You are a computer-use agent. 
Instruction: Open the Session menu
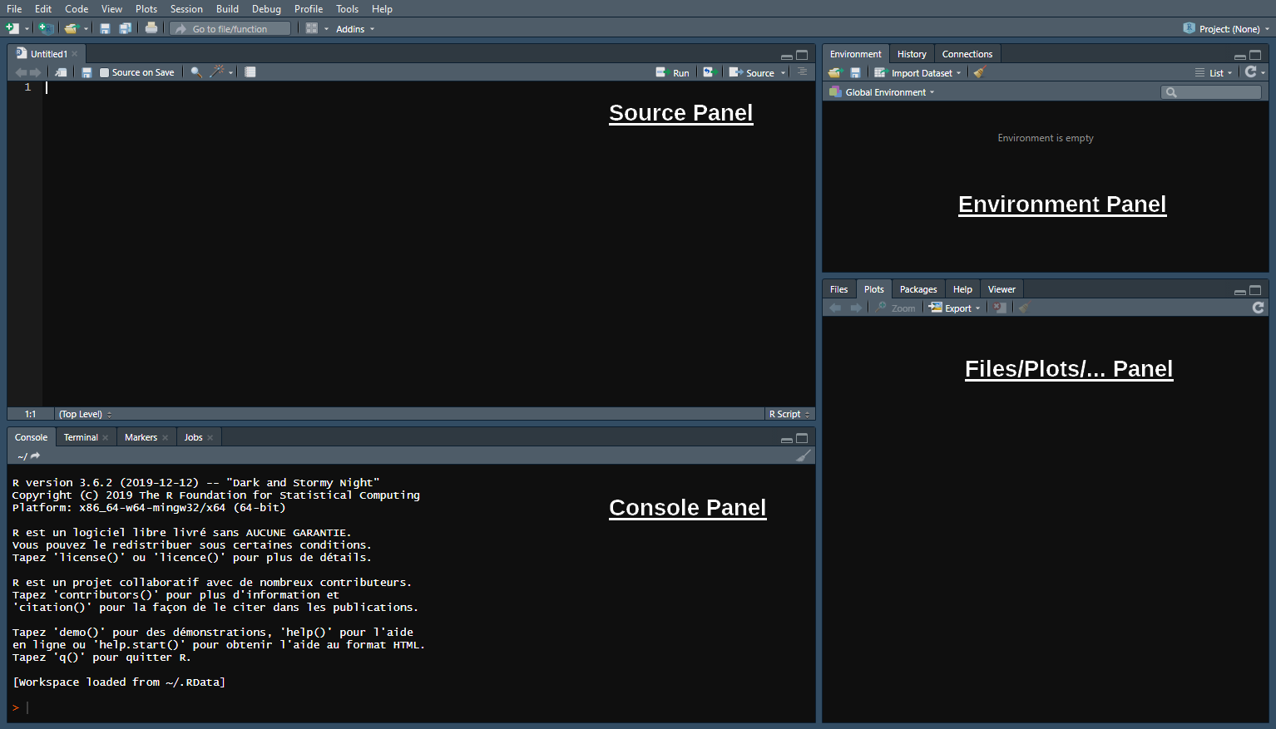[186, 9]
